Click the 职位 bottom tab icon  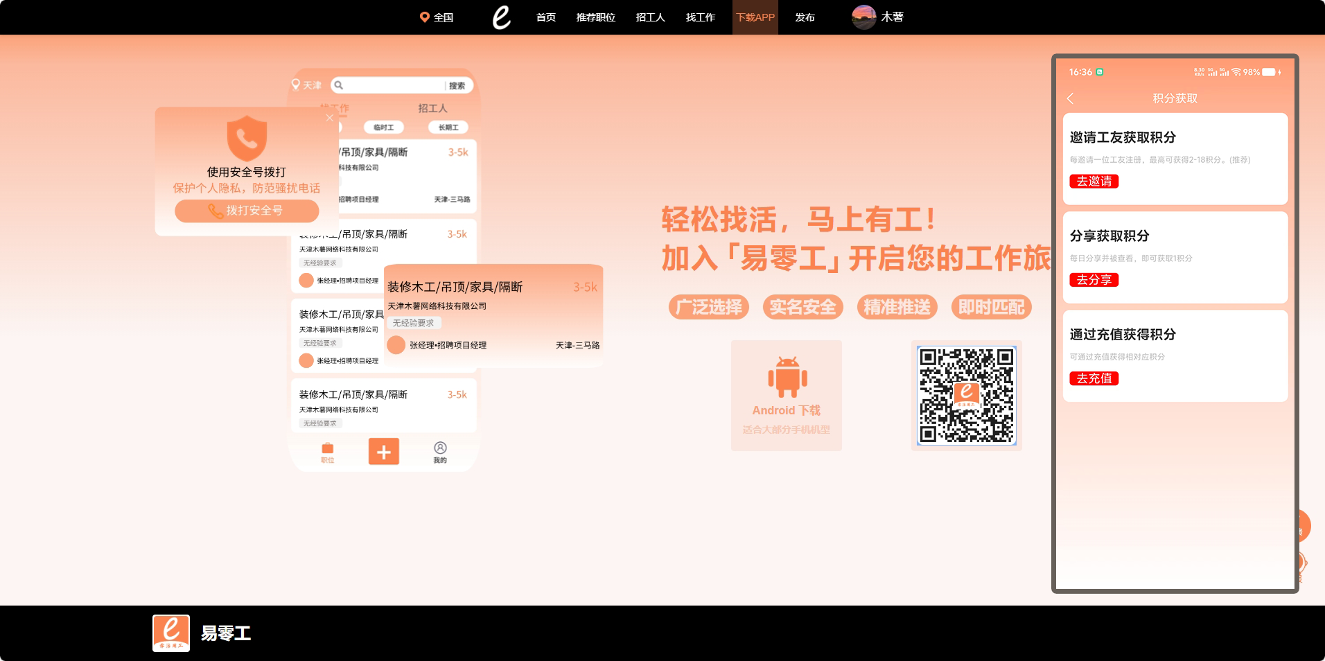pos(328,448)
